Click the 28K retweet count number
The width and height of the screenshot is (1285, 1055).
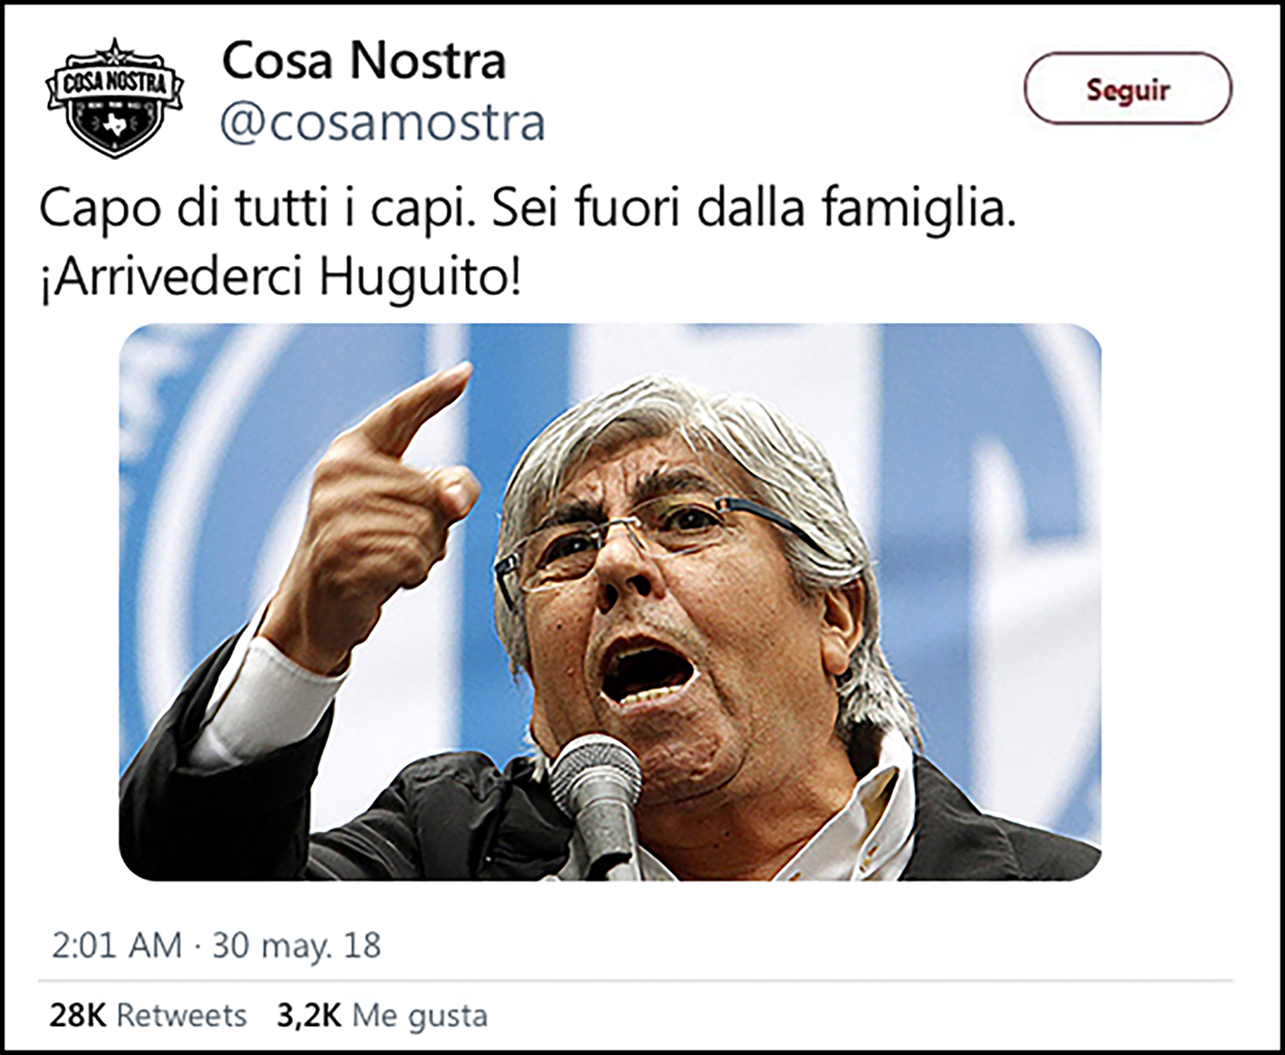pyautogui.click(x=78, y=1016)
